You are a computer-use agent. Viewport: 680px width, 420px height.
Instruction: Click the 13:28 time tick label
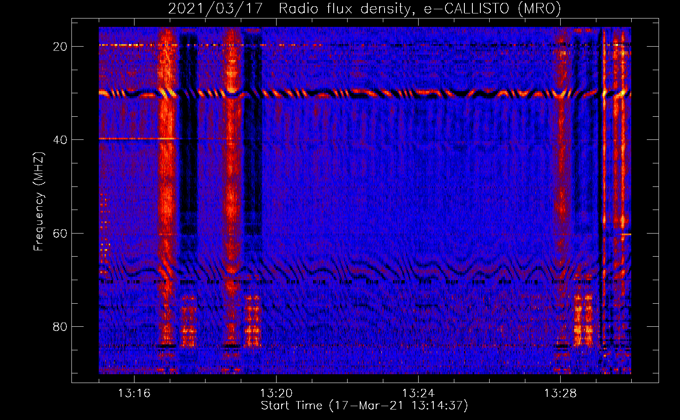(560, 394)
